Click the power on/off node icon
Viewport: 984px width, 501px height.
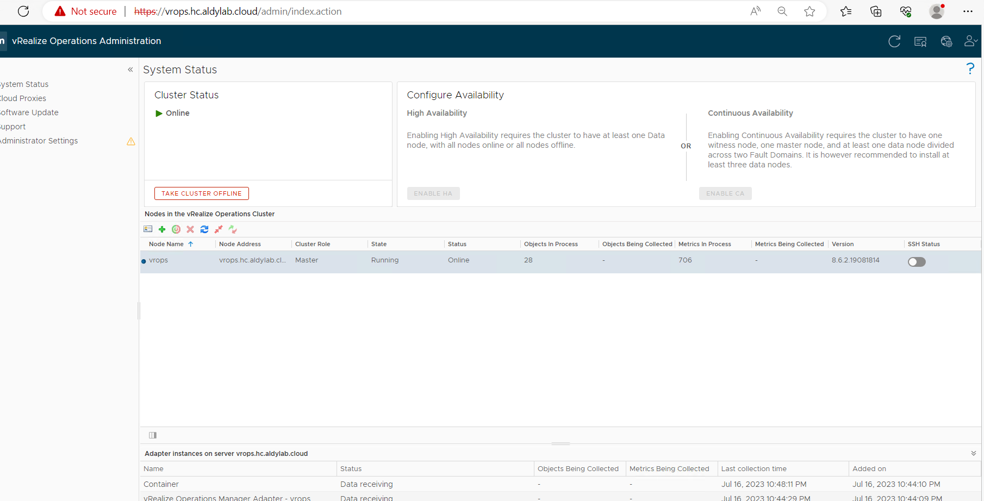(176, 229)
